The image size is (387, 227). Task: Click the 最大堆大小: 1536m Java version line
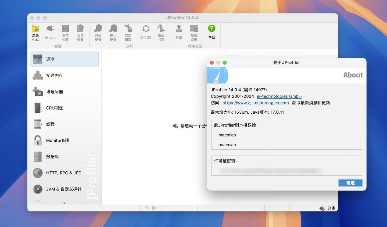247,112
